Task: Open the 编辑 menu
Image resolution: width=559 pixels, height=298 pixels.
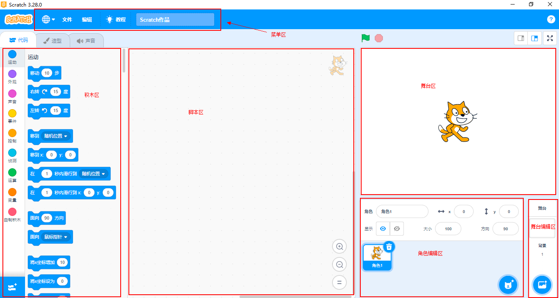Action: click(87, 19)
